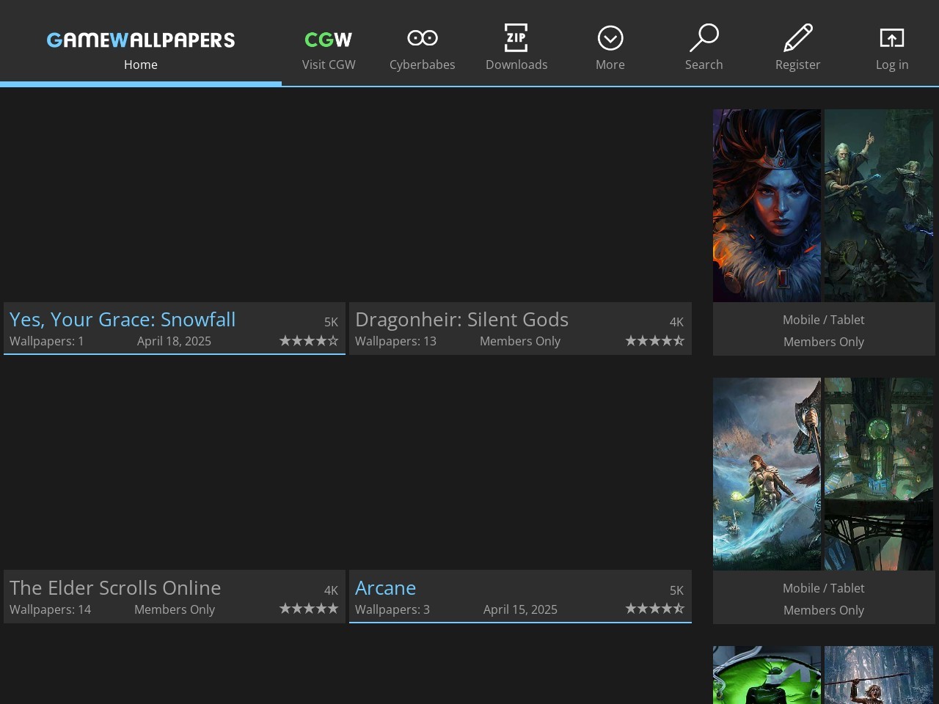Open blue-faced crowned queen mobile thumbnail
The width and height of the screenshot is (939, 704).
coord(767,205)
